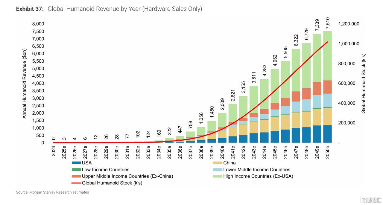Click the 6,729 data label
The height and width of the screenshot is (205, 383).
coord(307,34)
